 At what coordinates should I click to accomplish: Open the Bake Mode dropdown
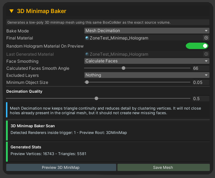(147, 31)
